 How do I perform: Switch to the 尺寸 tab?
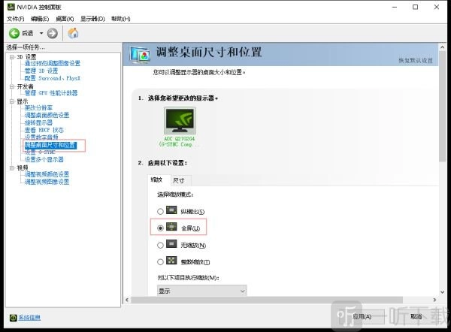179,180
